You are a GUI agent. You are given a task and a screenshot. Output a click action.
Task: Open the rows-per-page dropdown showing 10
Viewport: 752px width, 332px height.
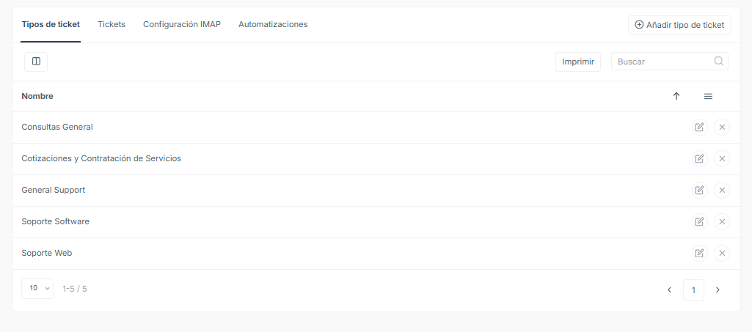click(x=37, y=289)
